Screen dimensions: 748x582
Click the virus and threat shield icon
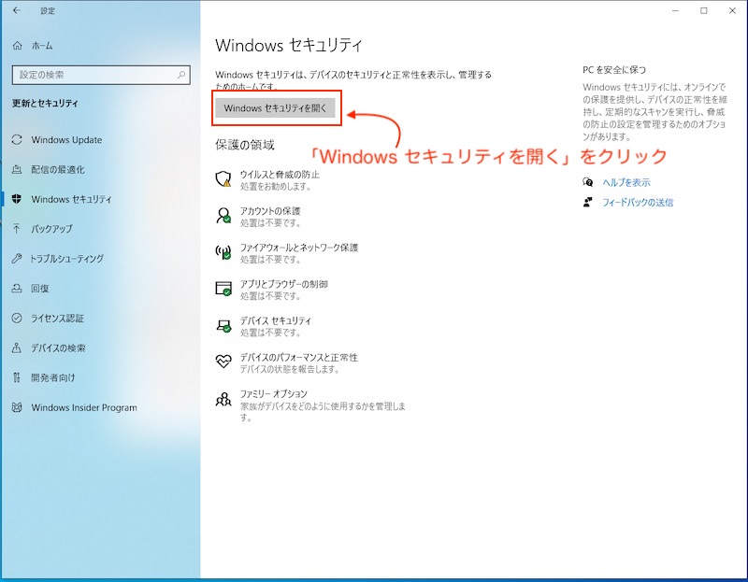coord(223,179)
